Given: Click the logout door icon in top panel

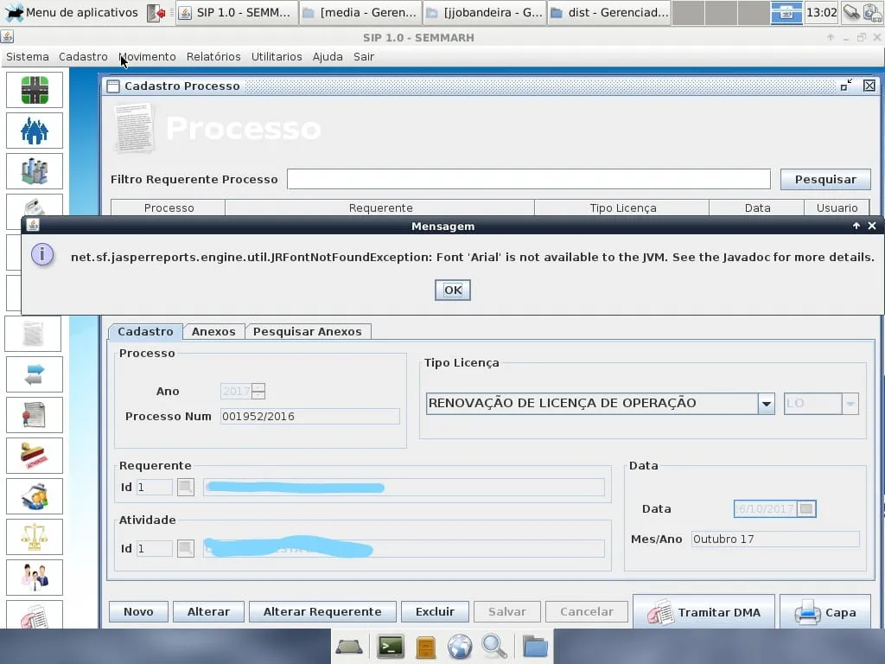Looking at the screenshot, I should click(x=156, y=12).
